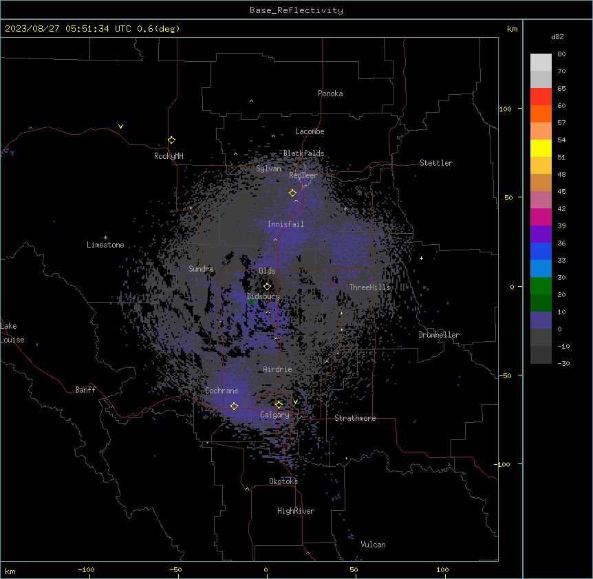This screenshot has width=593, height=579.
Task: Click the RockyMH label
Action: (169, 156)
